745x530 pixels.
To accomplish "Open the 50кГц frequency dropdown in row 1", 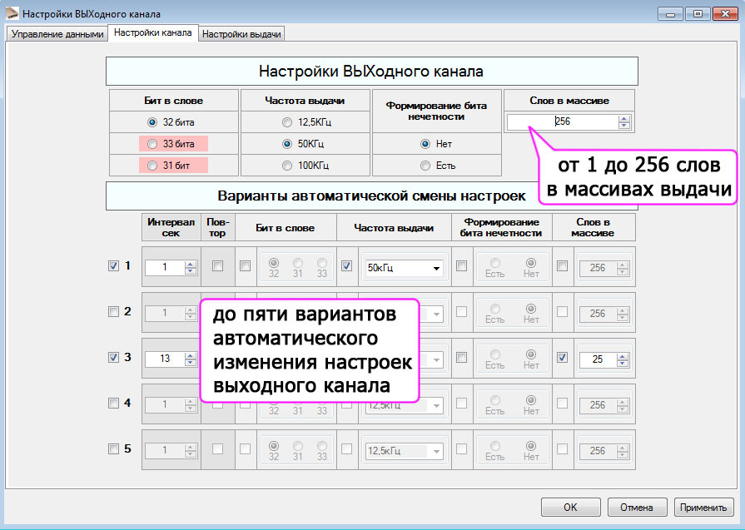I will 435,268.
